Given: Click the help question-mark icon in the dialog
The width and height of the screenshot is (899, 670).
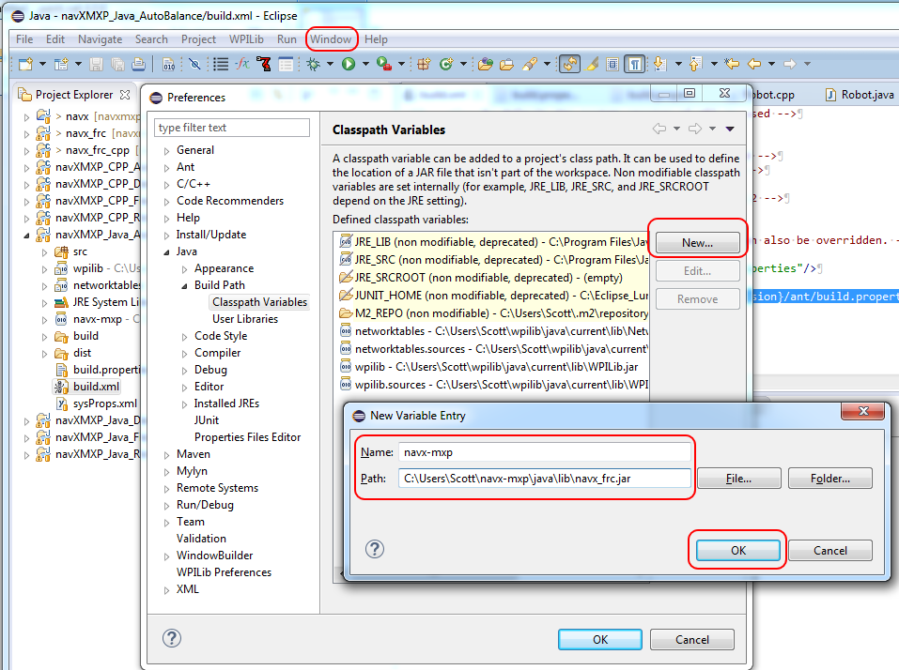Looking at the screenshot, I should pyautogui.click(x=374, y=551).
